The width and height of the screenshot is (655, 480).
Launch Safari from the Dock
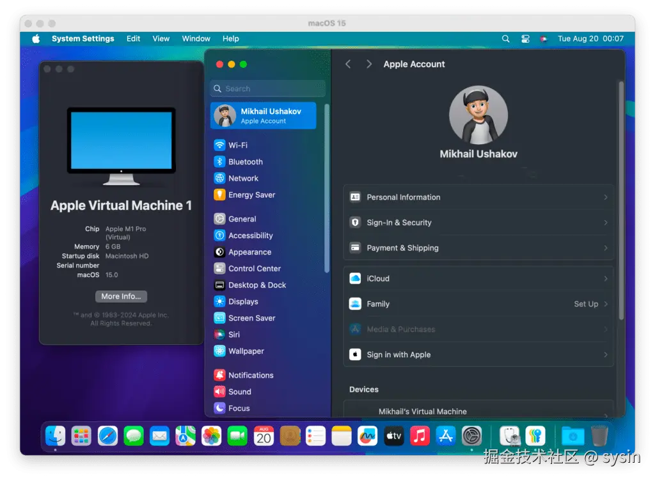click(107, 436)
